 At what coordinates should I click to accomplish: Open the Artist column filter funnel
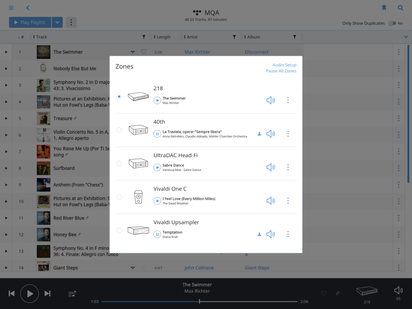[x=234, y=37]
